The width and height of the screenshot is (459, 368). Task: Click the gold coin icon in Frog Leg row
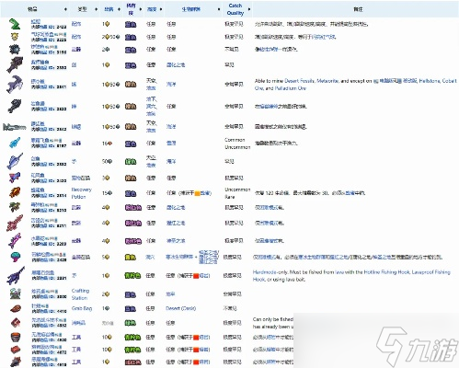108,24
